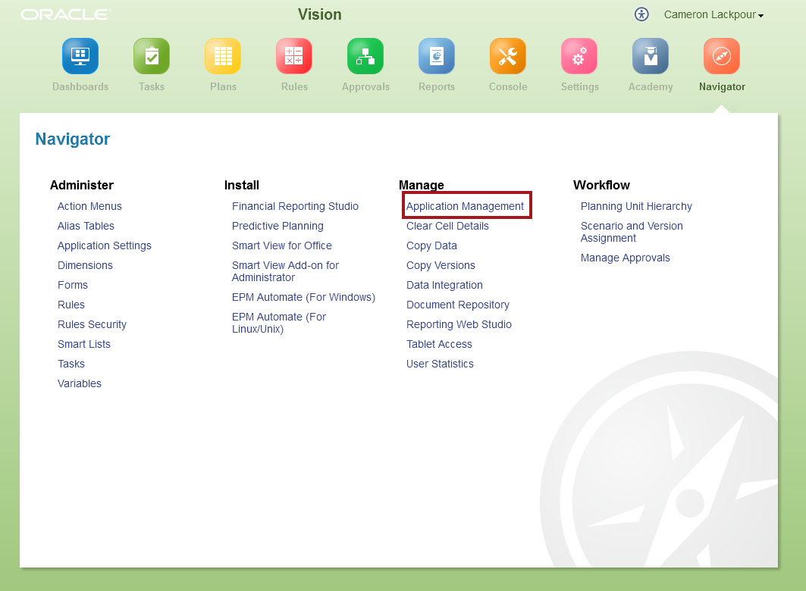Image resolution: width=806 pixels, height=591 pixels.
Task: Select Smart View Add-on for Administrator
Action: coord(285,271)
